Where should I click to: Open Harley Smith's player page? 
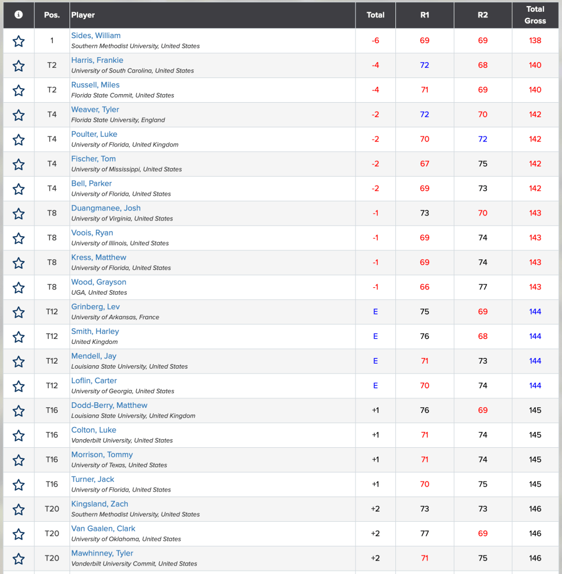click(95, 331)
